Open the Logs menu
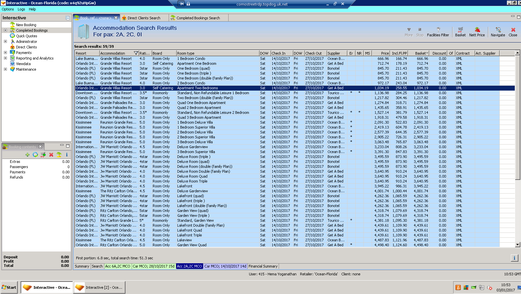Viewport: 521px width, 294px height. (21, 9)
